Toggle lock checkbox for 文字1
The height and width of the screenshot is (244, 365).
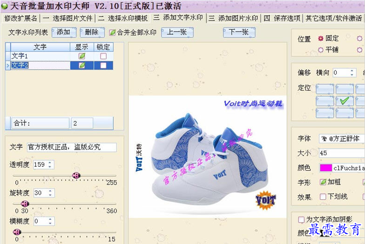104,56
